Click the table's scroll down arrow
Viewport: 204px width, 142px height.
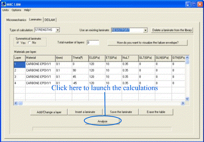point(187,99)
